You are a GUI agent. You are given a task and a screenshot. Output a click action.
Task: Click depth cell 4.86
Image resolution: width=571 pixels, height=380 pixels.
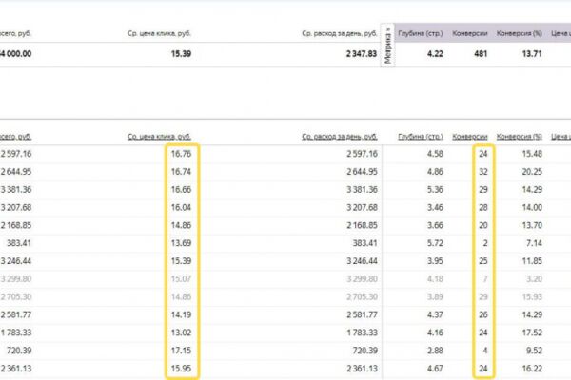(x=435, y=172)
